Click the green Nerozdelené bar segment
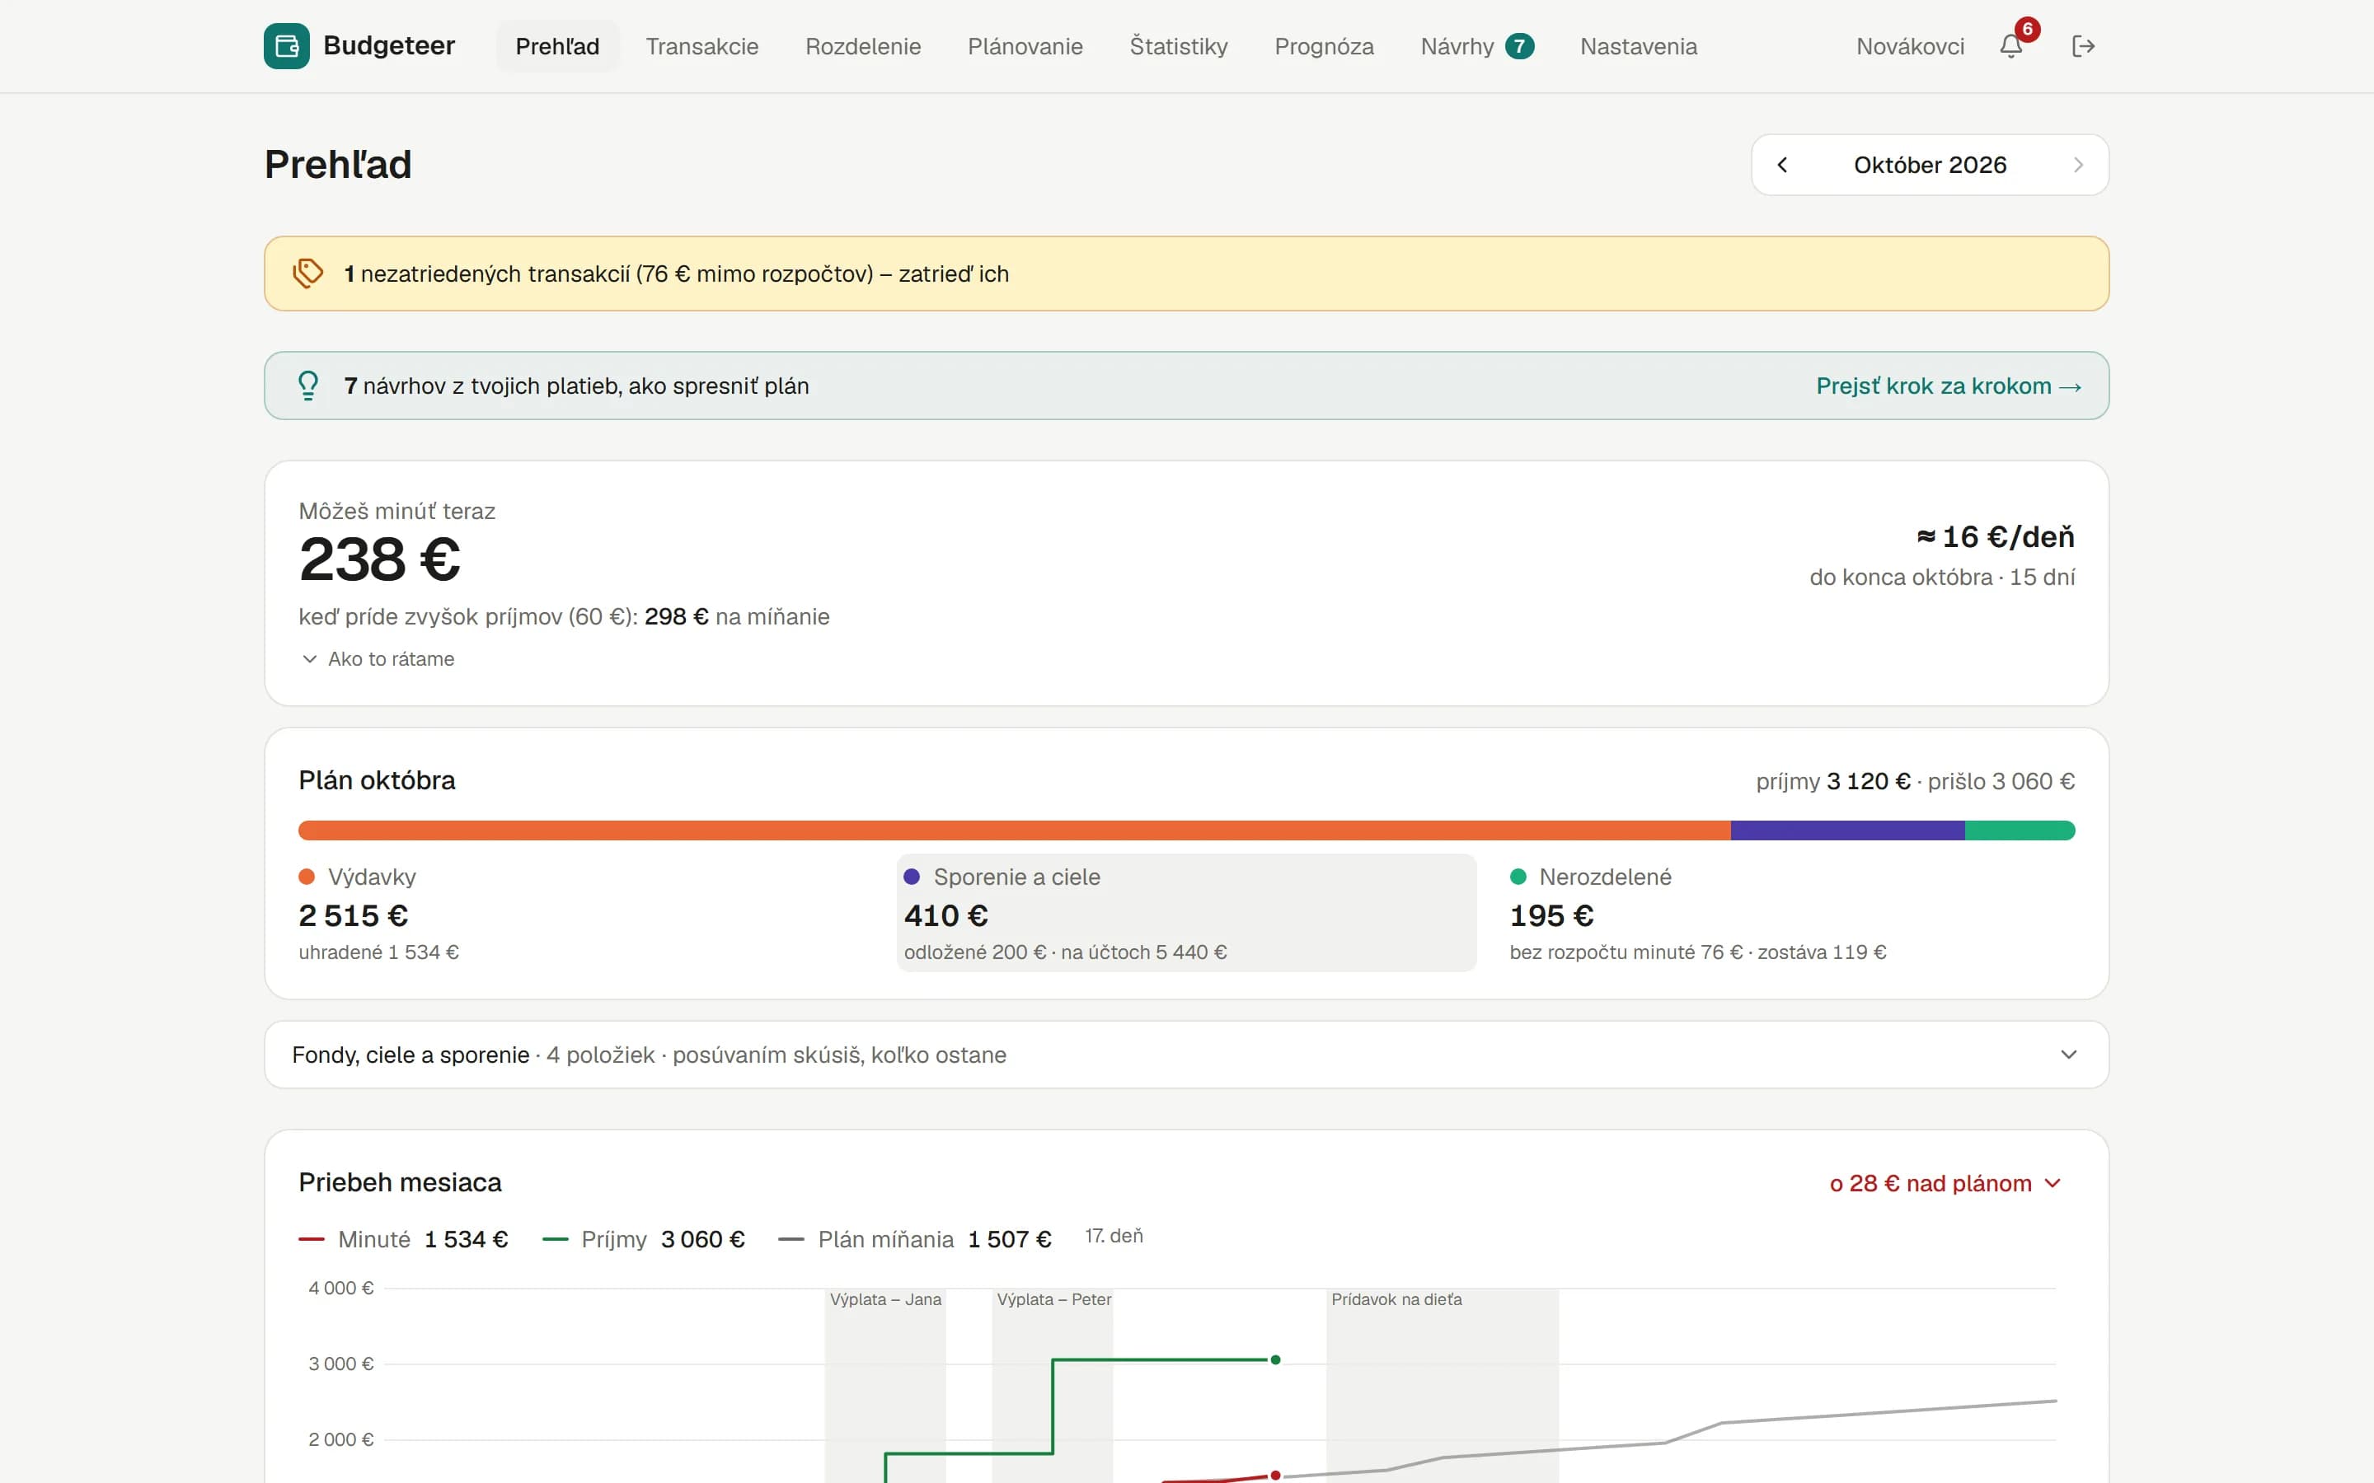The height and width of the screenshot is (1483, 2374). 2020,830
